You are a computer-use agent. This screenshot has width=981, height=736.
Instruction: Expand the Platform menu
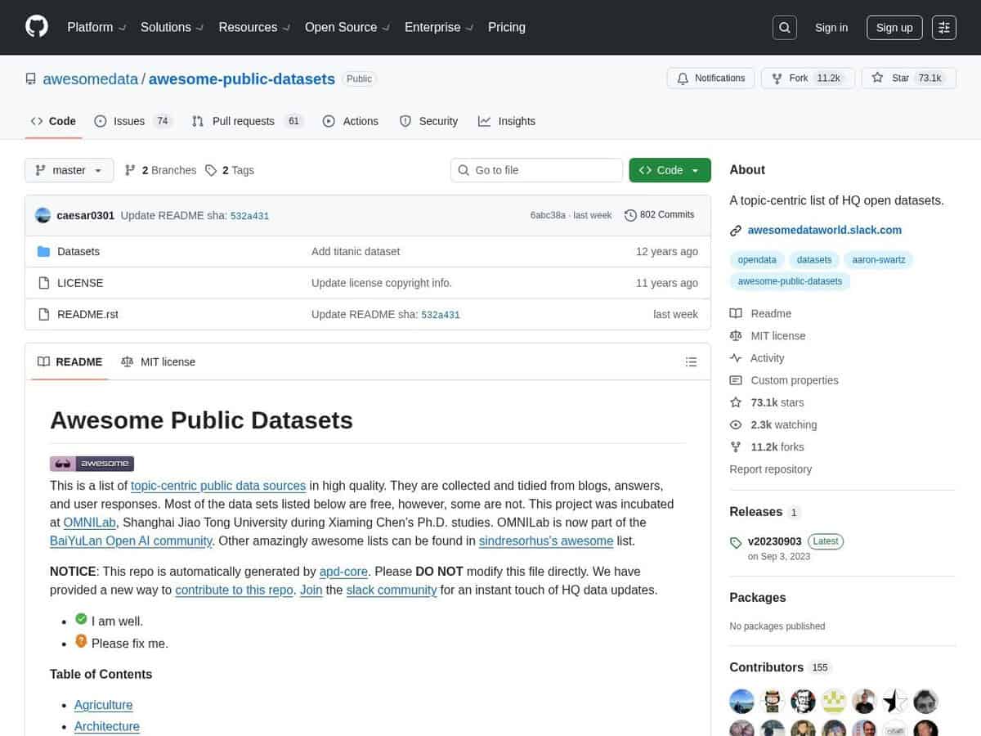click(96, 27)
